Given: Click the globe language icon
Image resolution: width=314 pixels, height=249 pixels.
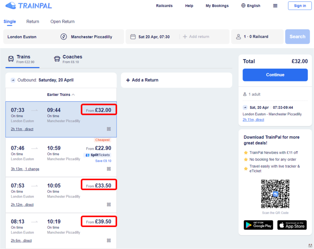Looking at the screenshot, I should coord(243,5).
